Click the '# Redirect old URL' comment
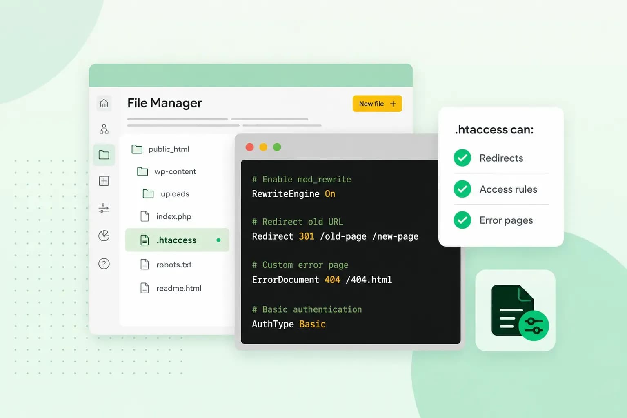 coord(298,222)
